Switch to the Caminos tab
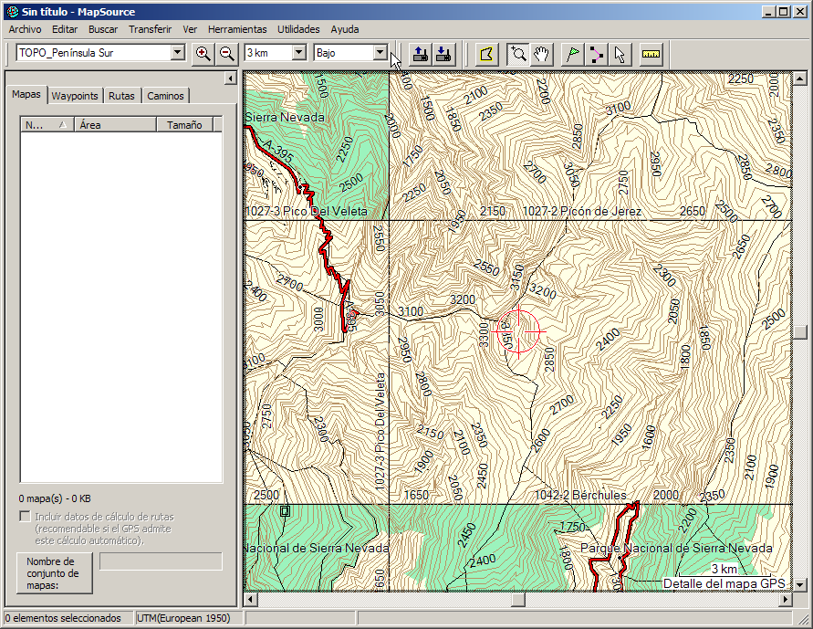813x629 pixels. tap(165, 96)
